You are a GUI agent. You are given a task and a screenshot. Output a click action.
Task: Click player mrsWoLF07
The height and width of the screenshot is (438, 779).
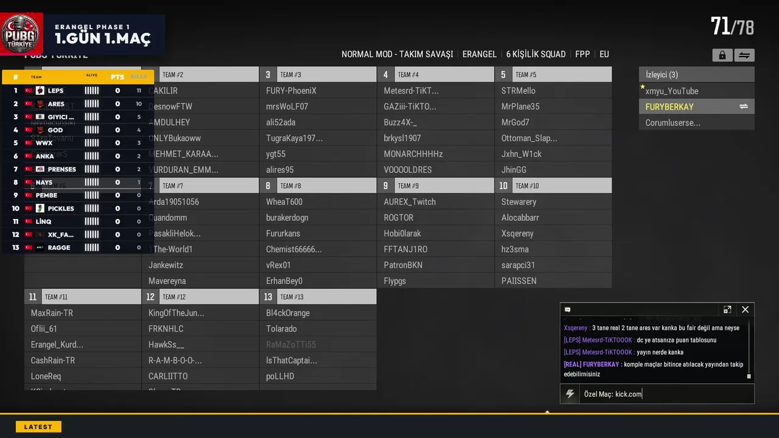click(318, 106)
